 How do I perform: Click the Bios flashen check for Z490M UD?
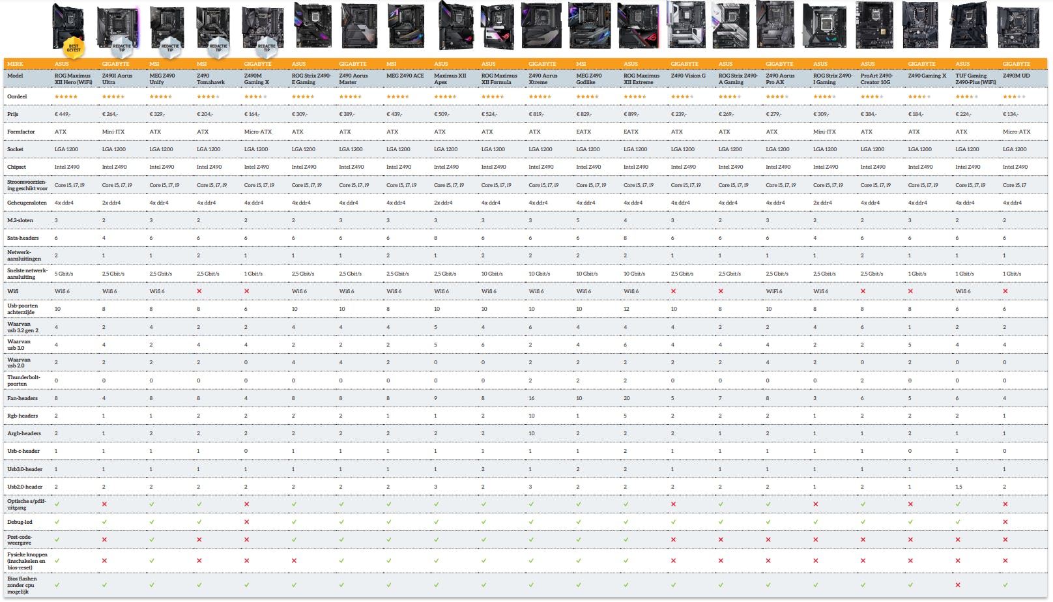click(1005, 585)
